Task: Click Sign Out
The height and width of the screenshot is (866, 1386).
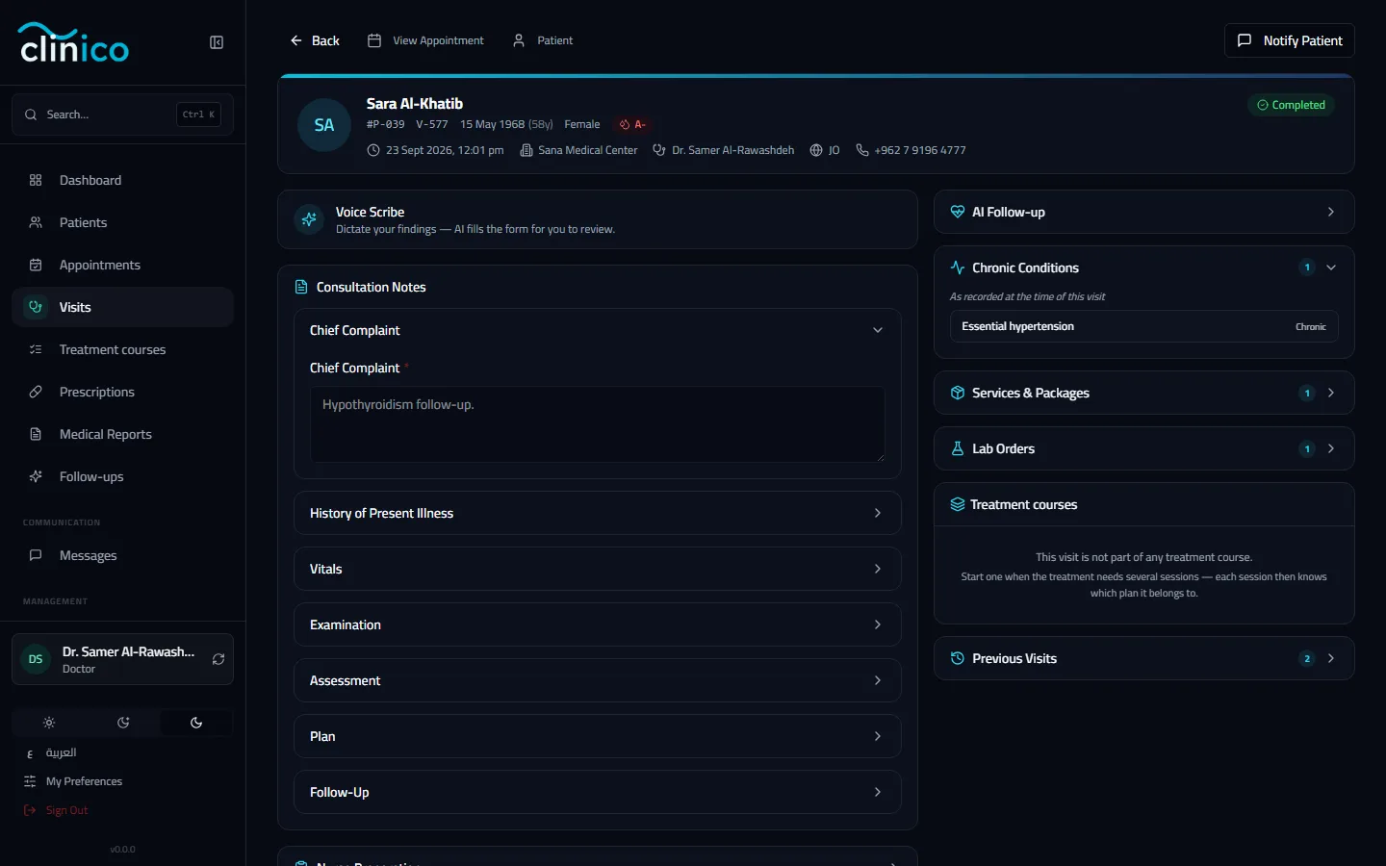Action: pos(56,810)
